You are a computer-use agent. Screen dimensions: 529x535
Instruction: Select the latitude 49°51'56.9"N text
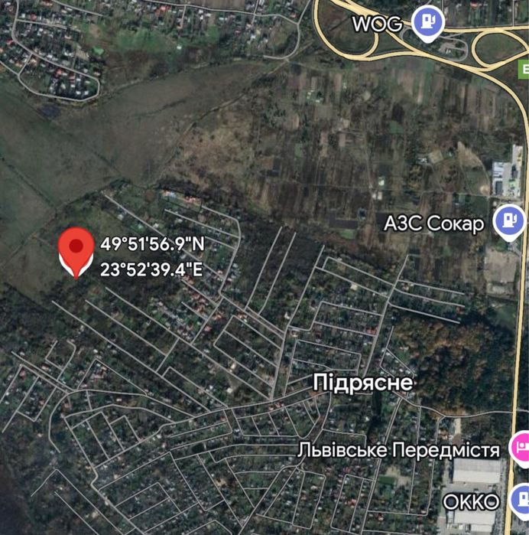pyautogui.click(x=152, y=244)
